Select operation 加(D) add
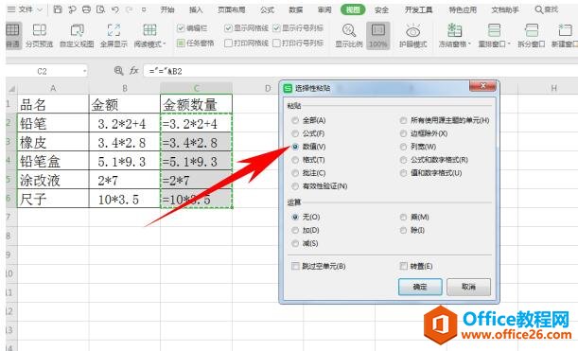 tap(295, 231)
